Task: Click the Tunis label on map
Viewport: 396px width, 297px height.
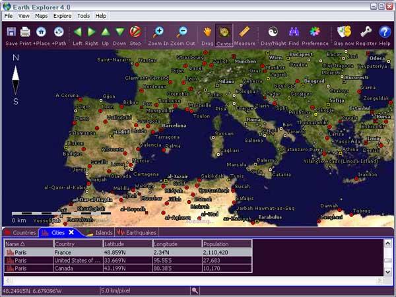Action: click(x=237, y=176)
